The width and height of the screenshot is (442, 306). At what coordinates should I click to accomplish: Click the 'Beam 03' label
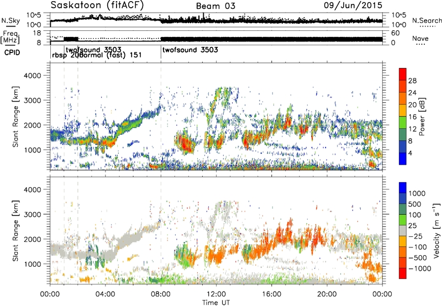(215, 6)
